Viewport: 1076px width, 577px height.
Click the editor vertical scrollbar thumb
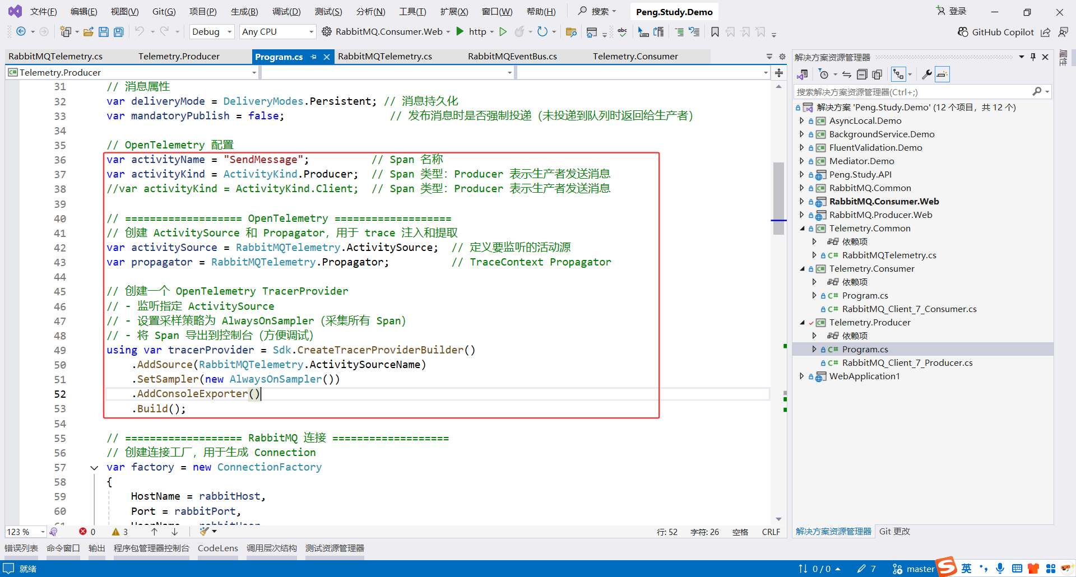pyautogui.click(x=778, y=198)
